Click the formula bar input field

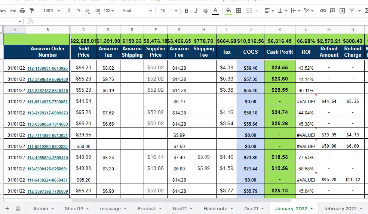click(x=187, y=21)
